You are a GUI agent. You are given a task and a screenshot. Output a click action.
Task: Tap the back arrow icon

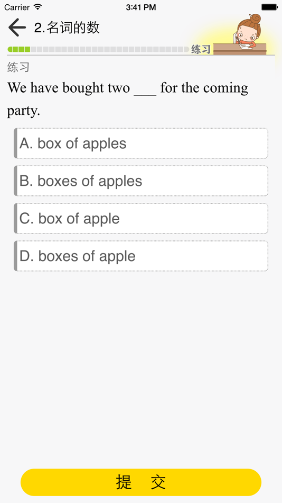coord(17,27)
